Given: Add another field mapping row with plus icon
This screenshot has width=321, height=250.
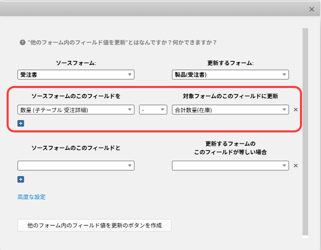Looking at the screenshot, I should pos(21,123).
